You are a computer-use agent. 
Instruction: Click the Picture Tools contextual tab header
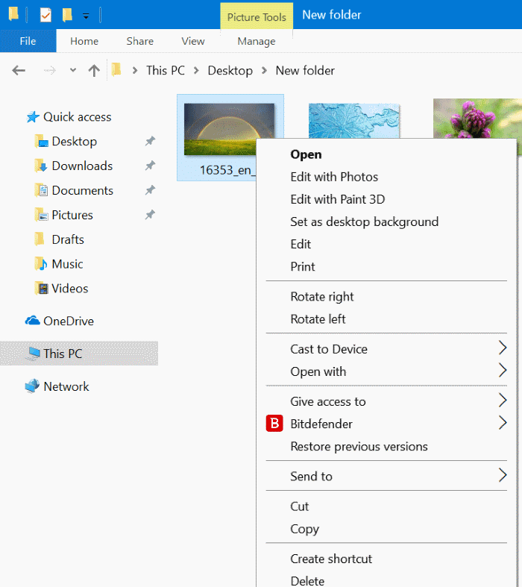tap(257, 16)
